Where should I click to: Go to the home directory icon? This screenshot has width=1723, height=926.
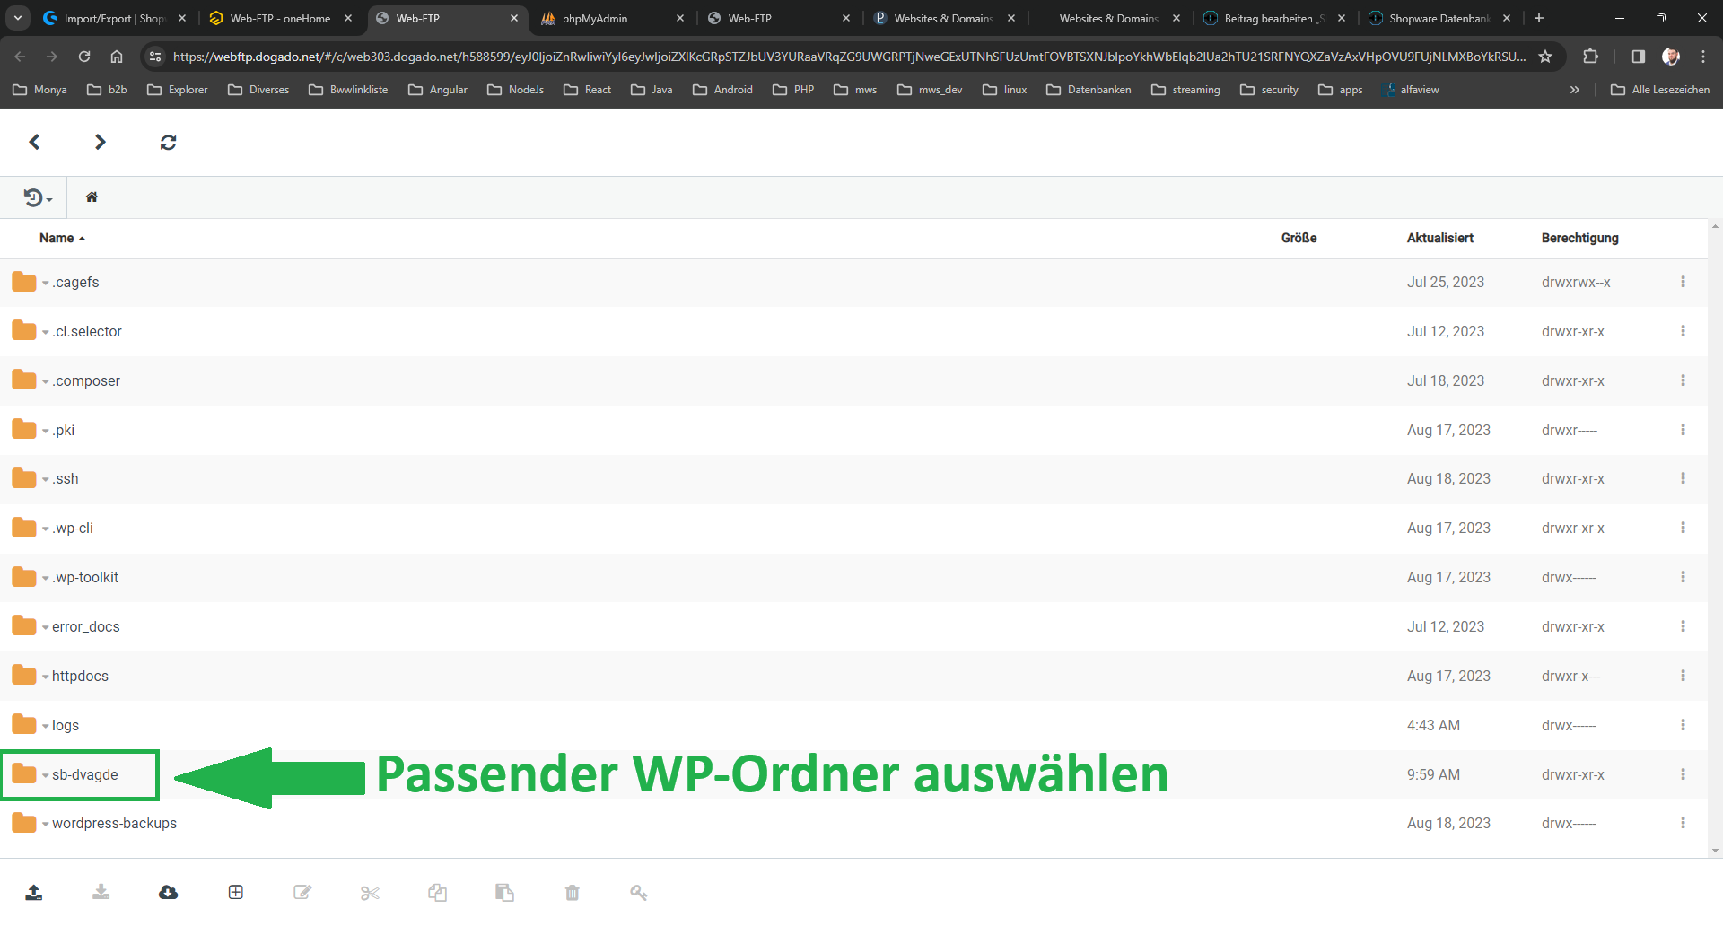click(x=92, y=197)
